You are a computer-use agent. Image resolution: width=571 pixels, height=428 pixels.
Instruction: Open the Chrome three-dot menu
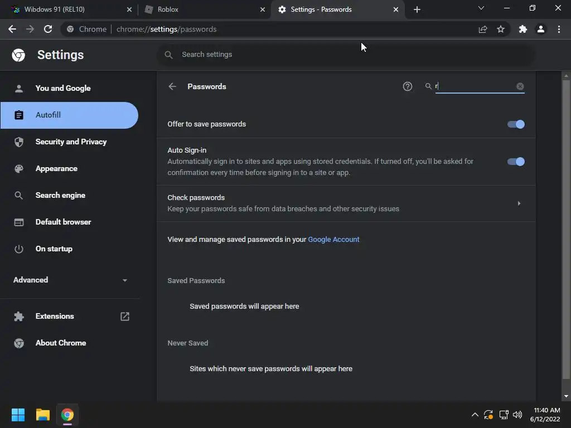pyautogui.click(x=559, y=29)
